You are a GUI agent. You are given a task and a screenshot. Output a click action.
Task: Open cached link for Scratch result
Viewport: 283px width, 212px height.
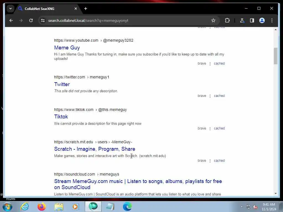(x=219, y=161)
